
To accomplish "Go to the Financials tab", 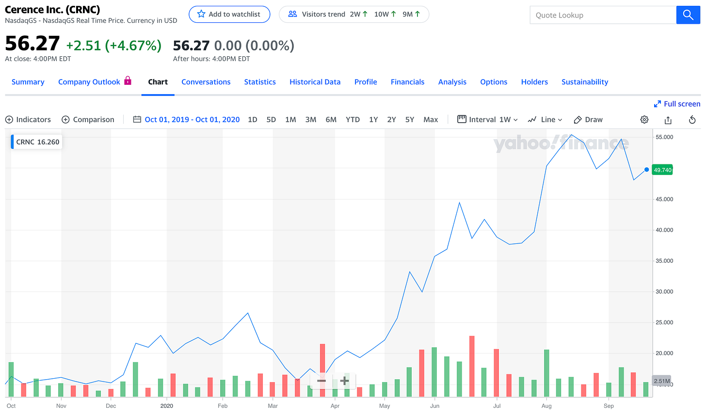I will [407, 82].
